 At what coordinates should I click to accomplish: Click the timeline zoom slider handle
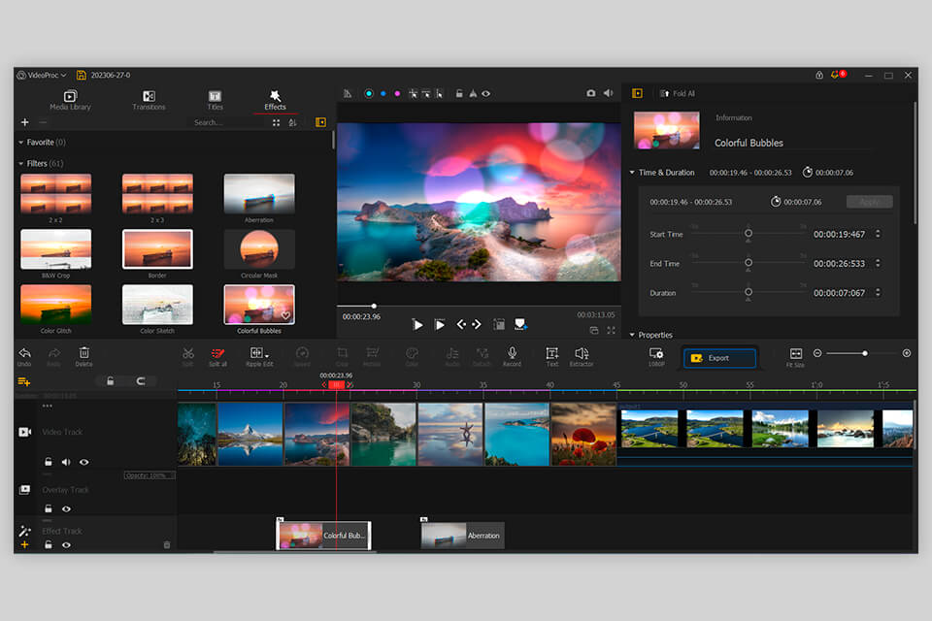click(865, 353)
